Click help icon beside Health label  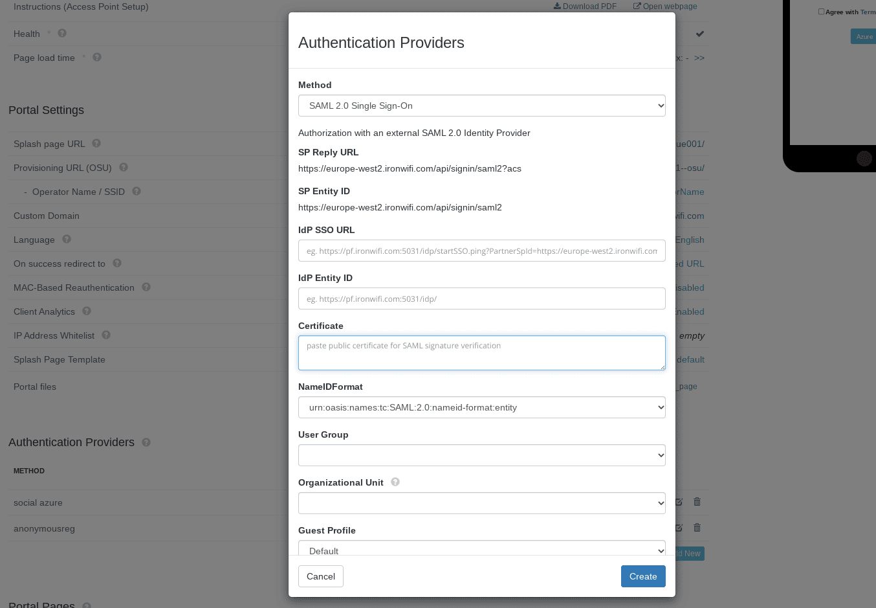tap(62, 33)
